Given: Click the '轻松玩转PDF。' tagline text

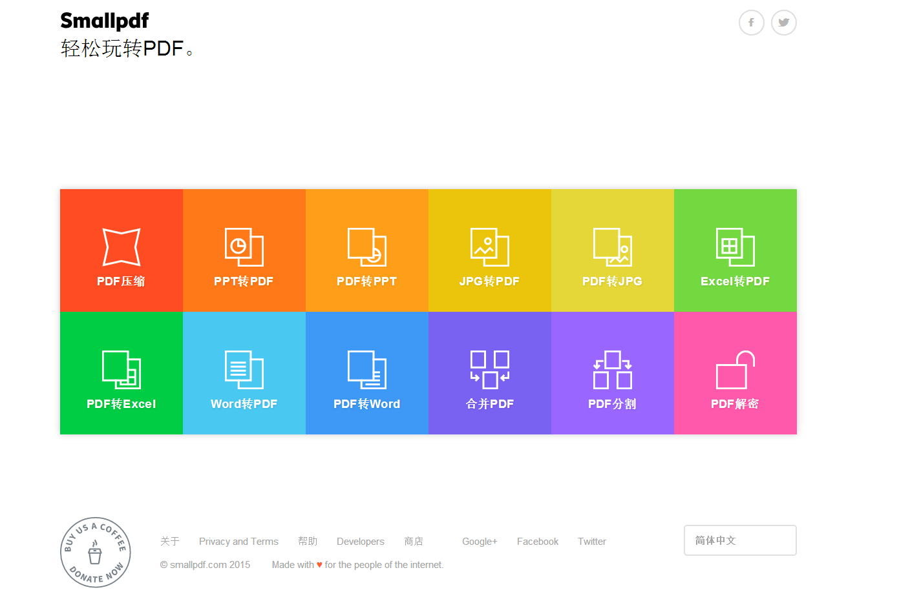Looking at the screenshot, I should coord(127,48).
